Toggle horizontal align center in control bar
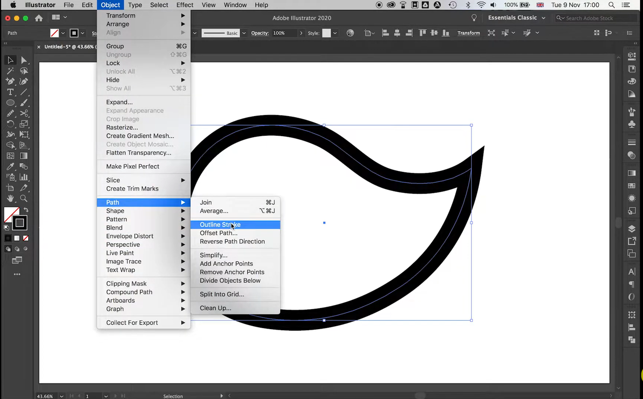643x399 pixels. tap(397, 33)
